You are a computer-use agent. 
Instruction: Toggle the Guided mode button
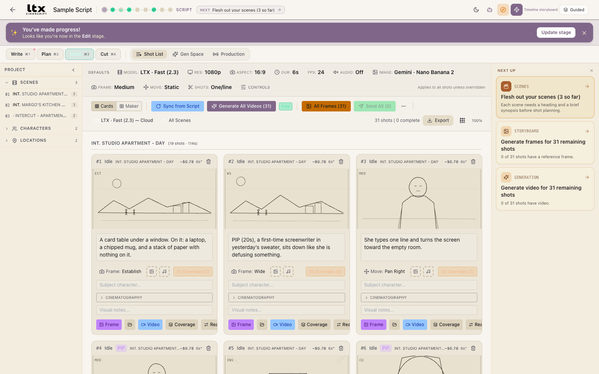point(574,10)
